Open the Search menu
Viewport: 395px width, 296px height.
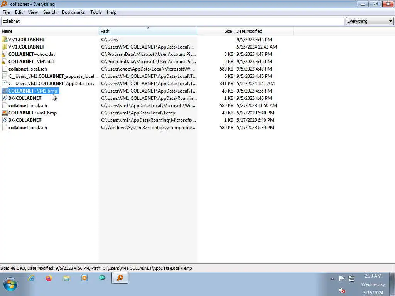click(50, 12)
